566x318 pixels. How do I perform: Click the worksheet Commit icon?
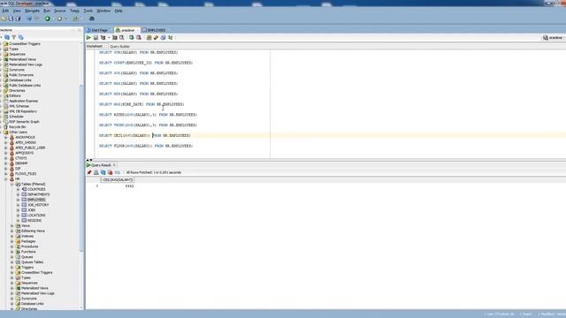tap(132, 37)
